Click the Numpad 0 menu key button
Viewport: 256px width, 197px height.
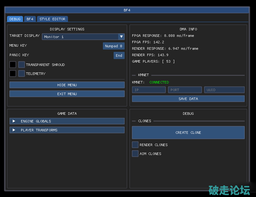(x=114, y=46)
